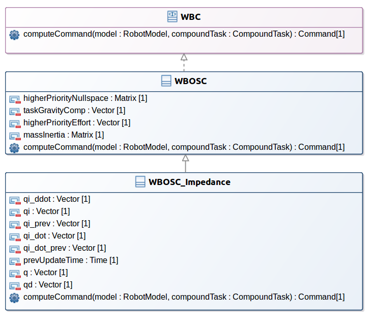Click the property icon for higherPriorityNullspace

tap(14, 98)
